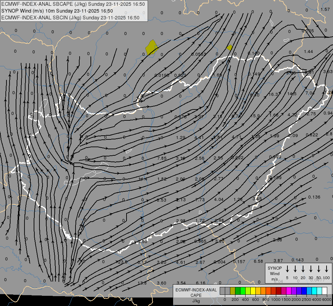
Task: Click the '1000' tick label on CAPE scale
Action: pyautogui.click(x=276, y=300)
